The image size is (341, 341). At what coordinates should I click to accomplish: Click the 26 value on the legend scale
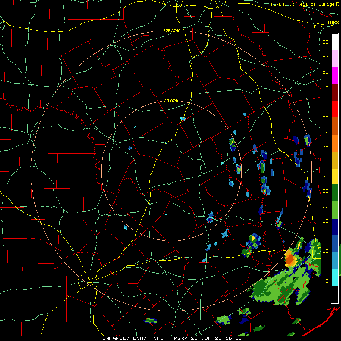coord(325,191)
